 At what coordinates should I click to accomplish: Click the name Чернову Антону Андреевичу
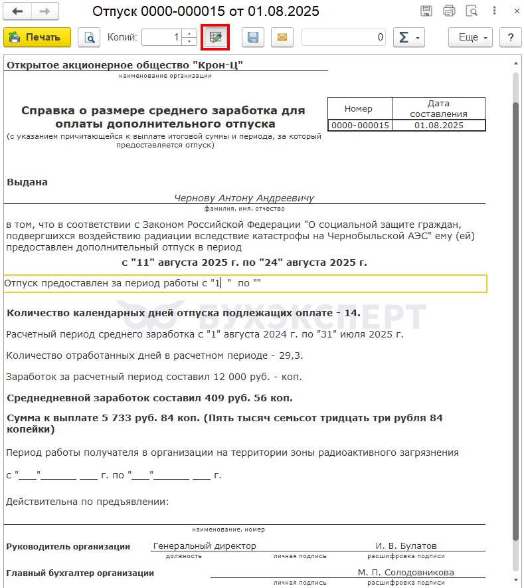tap(244, 197)
